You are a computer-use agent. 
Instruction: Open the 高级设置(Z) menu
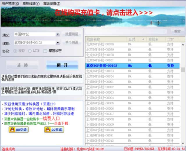[x=52, y=3]
